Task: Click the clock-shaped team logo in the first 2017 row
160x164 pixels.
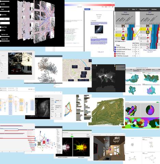Action: point(148,26)
